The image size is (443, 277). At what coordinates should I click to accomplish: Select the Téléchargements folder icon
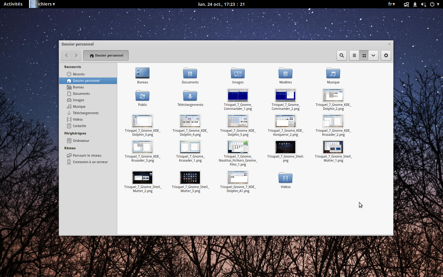click(x=190, y=96)
